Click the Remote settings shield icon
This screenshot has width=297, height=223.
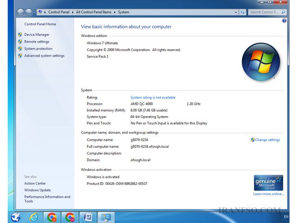pyautogui.click(x=20, y=42)
